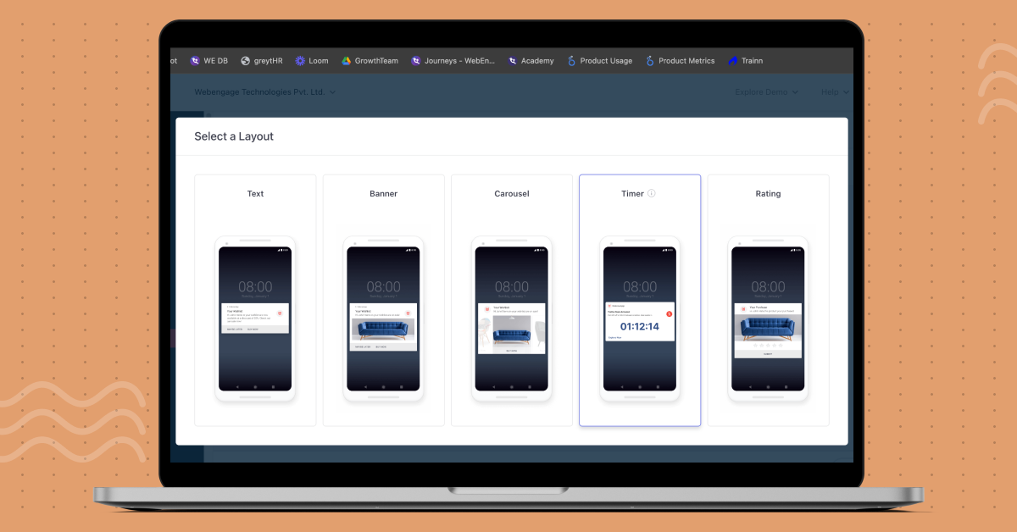The width and height of the screenshot is (1017, 532).
Task: Open the Product Metrics bookmark icon
Action: [x=650, y=61]
